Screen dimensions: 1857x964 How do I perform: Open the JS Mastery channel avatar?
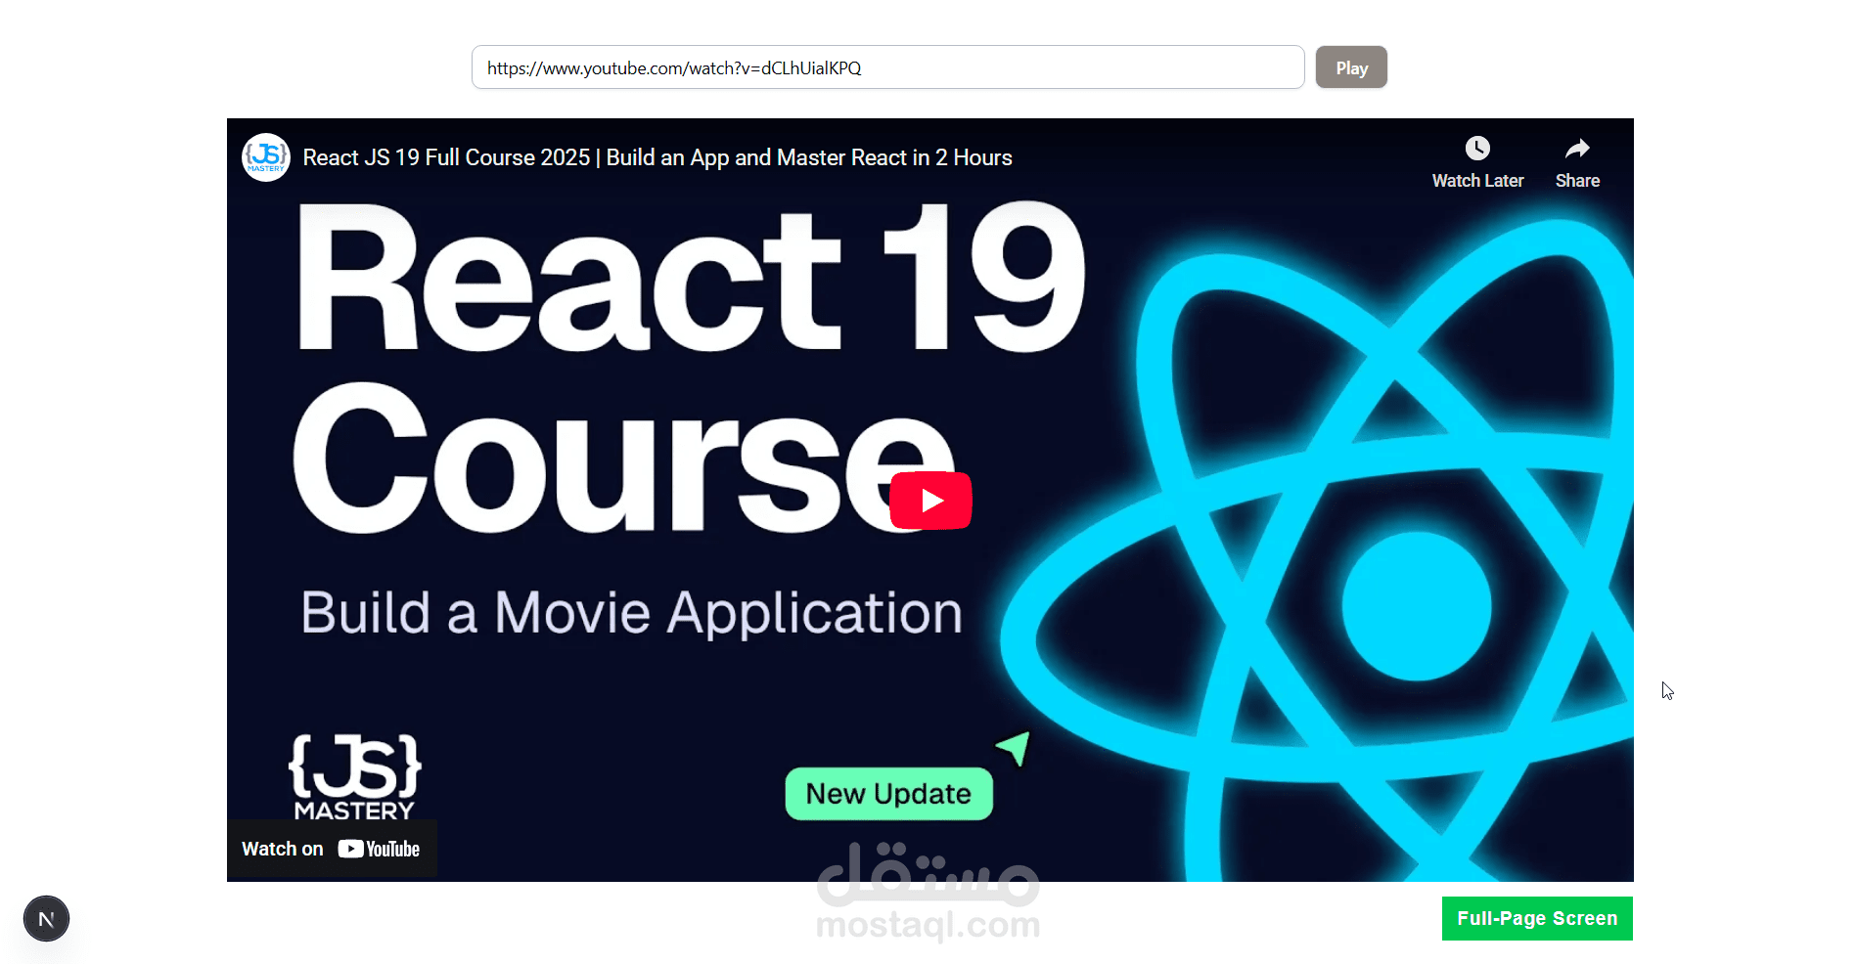coord(266,157)
